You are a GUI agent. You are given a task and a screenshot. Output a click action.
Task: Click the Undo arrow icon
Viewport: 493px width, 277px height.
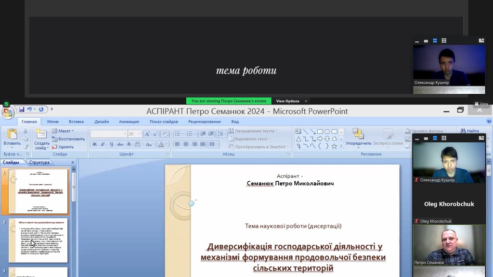click(30, 110)
